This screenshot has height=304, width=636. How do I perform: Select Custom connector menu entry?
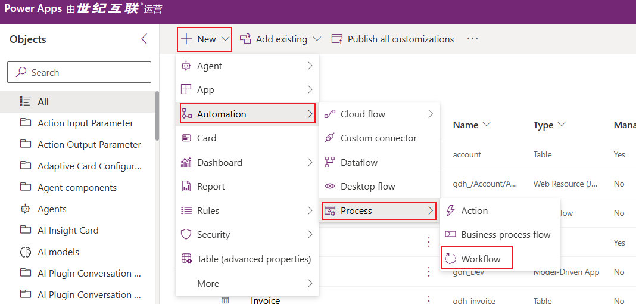coord(380,138)
